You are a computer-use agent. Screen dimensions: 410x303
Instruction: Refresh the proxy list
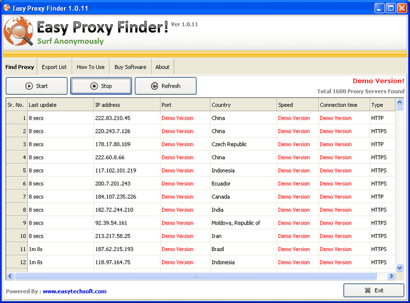pyautogui.click(x=166, y=86)
